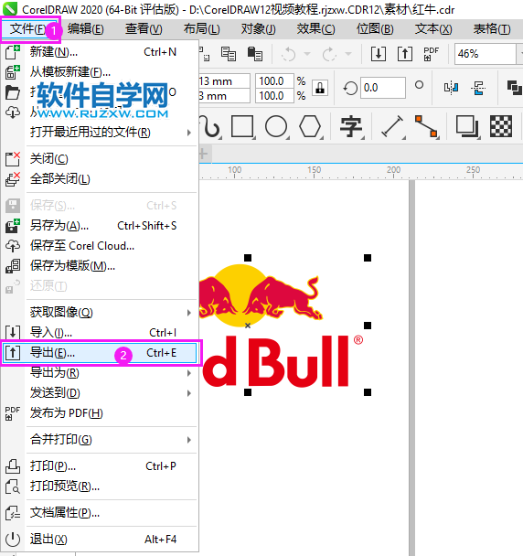Choose 导出(E)... menu item
Image resolution: width=523 pixels, height=556 pixels.
coord(100,353)
